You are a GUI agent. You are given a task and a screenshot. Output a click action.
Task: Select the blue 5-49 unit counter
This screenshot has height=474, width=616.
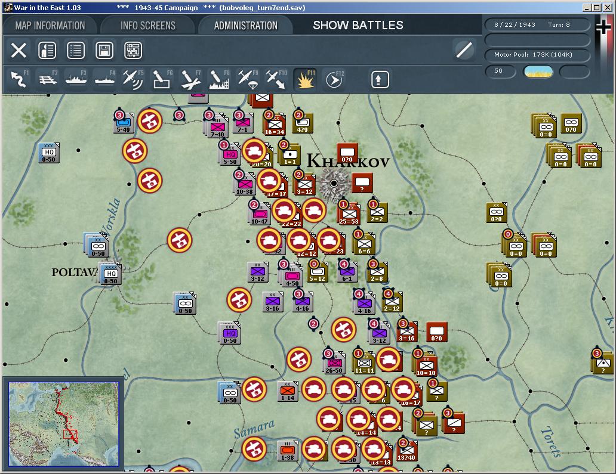(124, 122)
